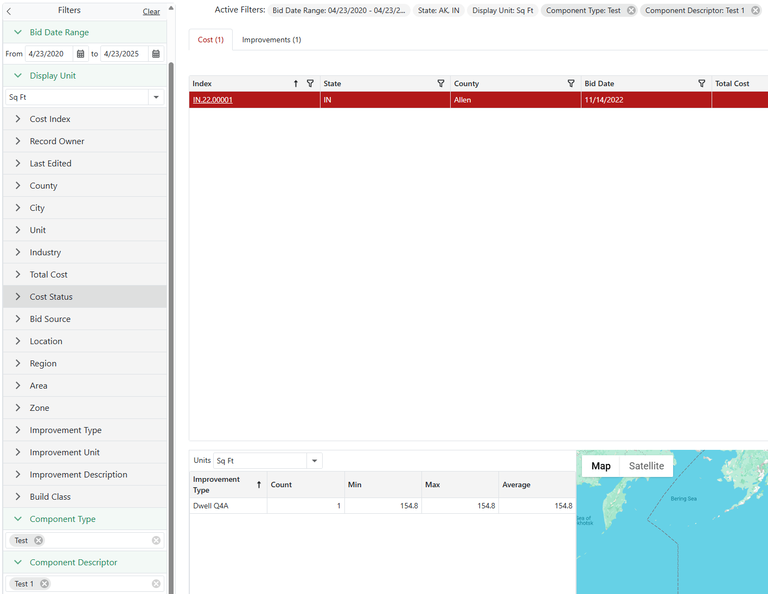Screen dimensions: 768x594
Task: Remove the Test 1 chip in Component Descriptor
Action: tap(44, 584)
